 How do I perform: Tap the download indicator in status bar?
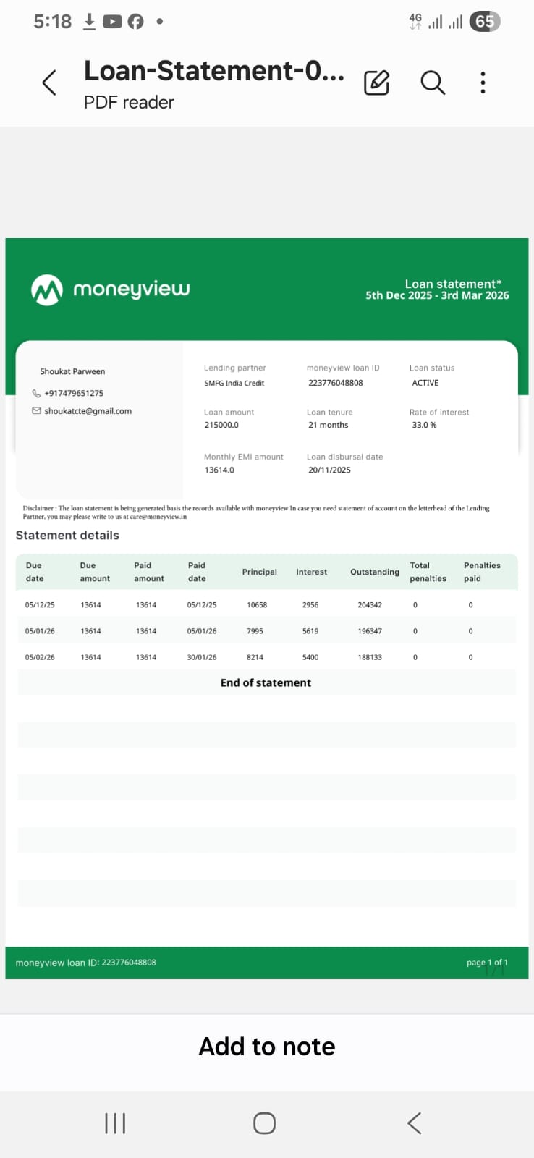tap(89, 22)
